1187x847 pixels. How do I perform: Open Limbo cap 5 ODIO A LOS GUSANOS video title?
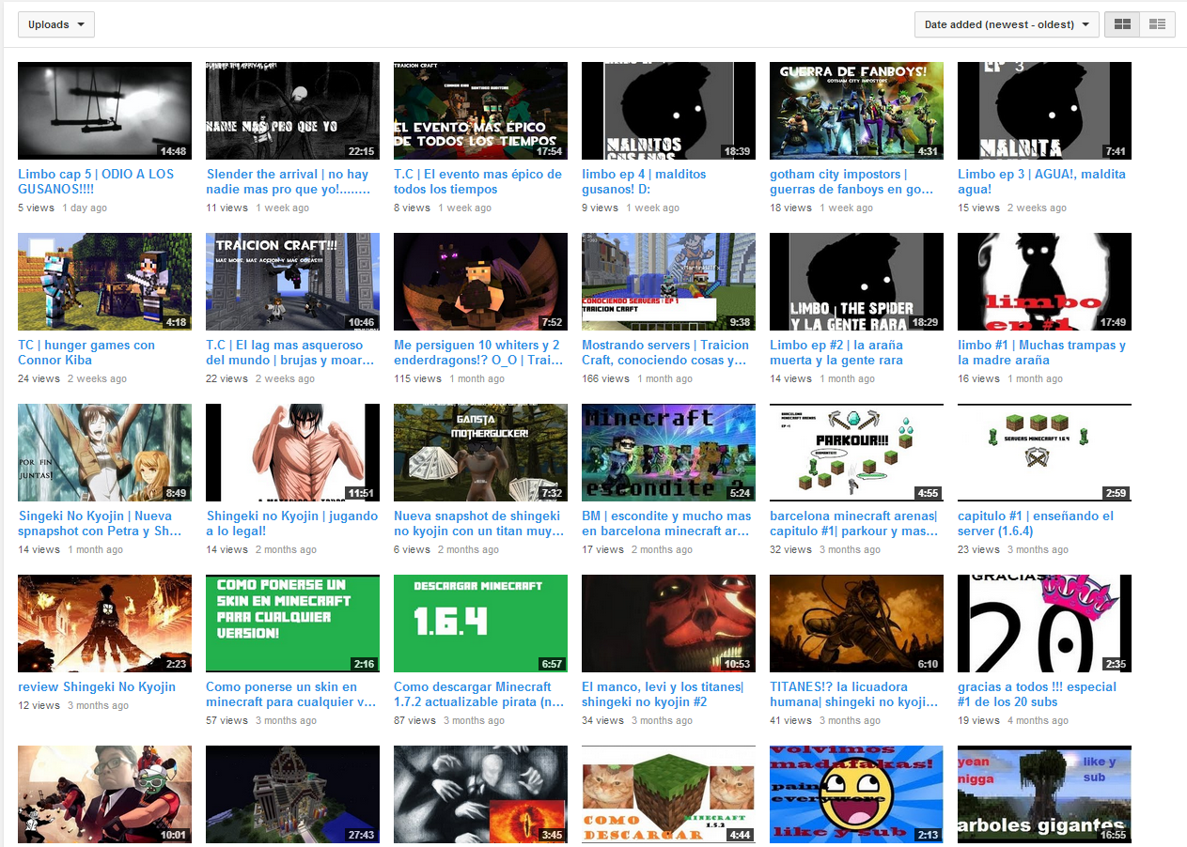(96, 181)
